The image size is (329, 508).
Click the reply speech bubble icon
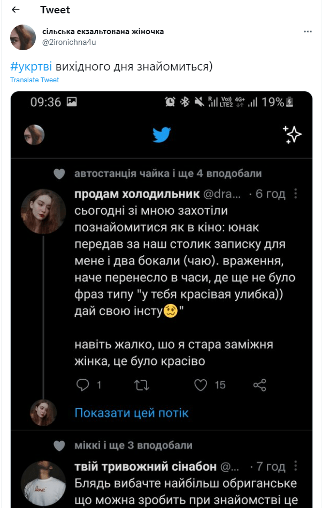tap(83, 385)
